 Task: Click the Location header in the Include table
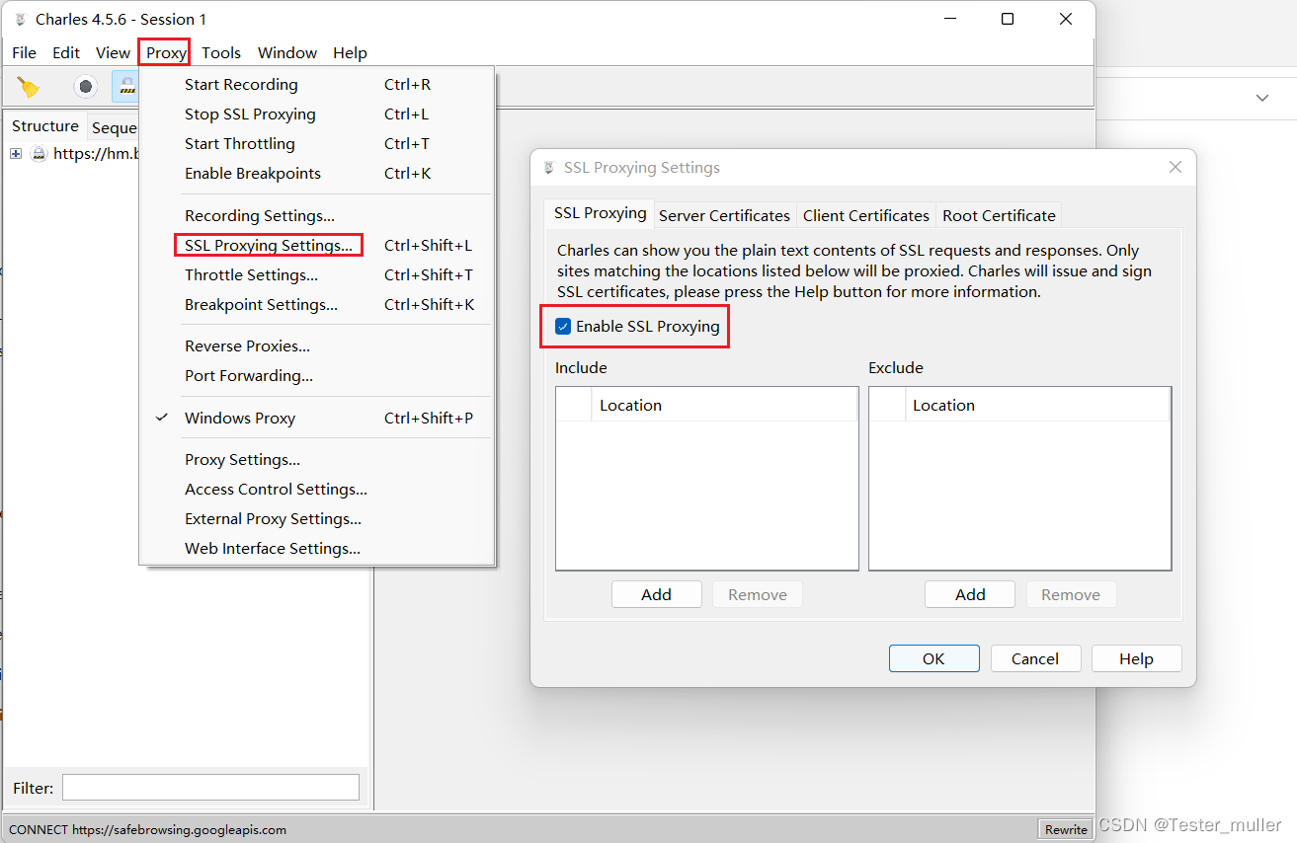724,406
